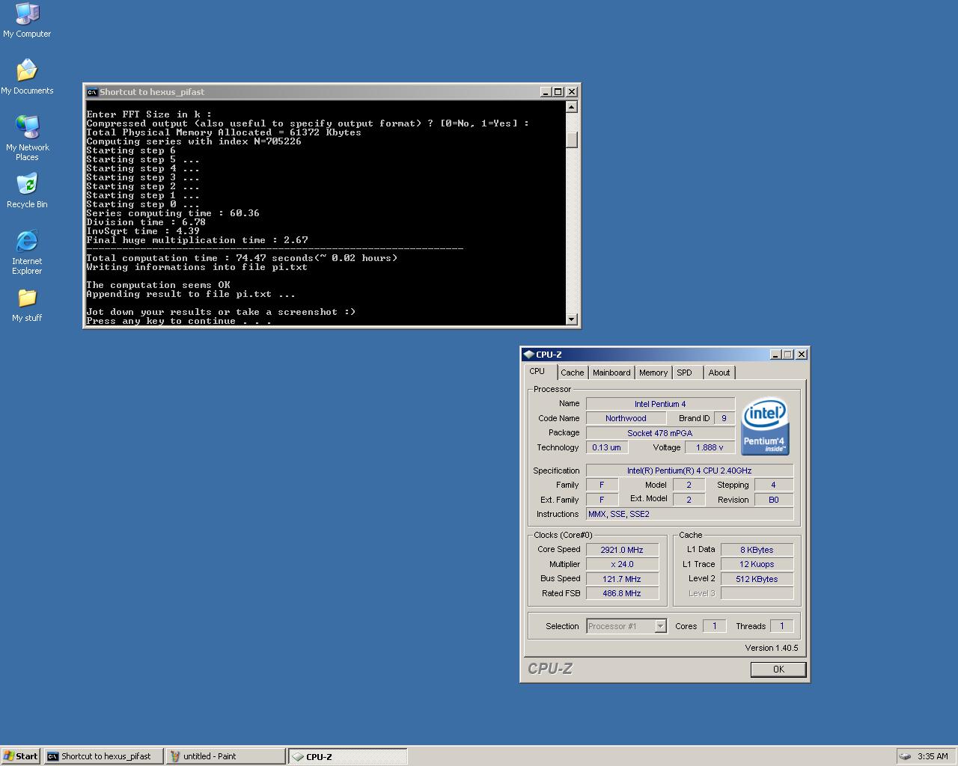
Task: Click the console window title bar icon
Action: (x=92, y=92)
